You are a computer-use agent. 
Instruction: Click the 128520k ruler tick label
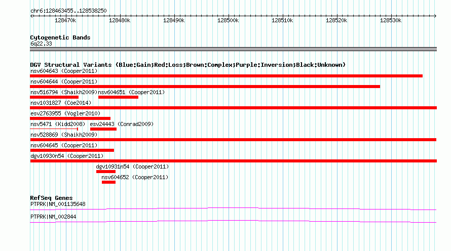pyautogui.click(x=336, y=20)
